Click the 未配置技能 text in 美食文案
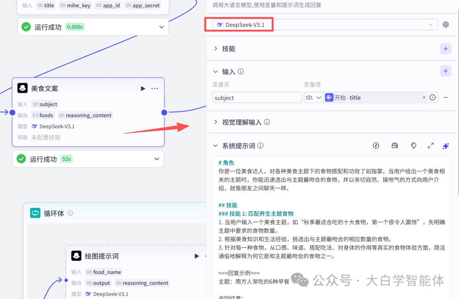Screen dimensions: 459x299 [46, 138]
